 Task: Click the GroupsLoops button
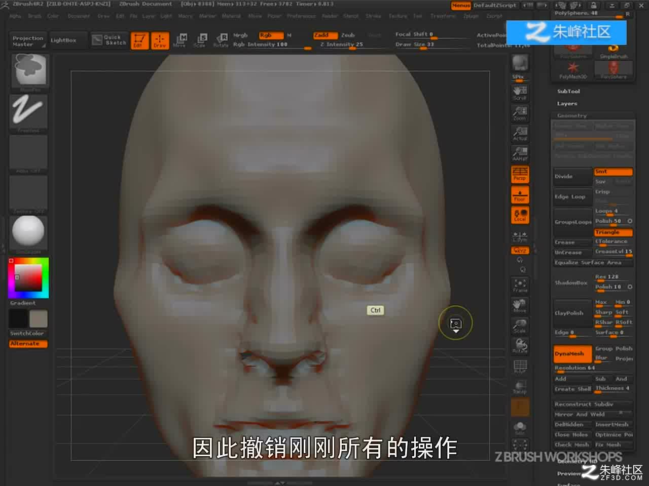coord(573,222)
